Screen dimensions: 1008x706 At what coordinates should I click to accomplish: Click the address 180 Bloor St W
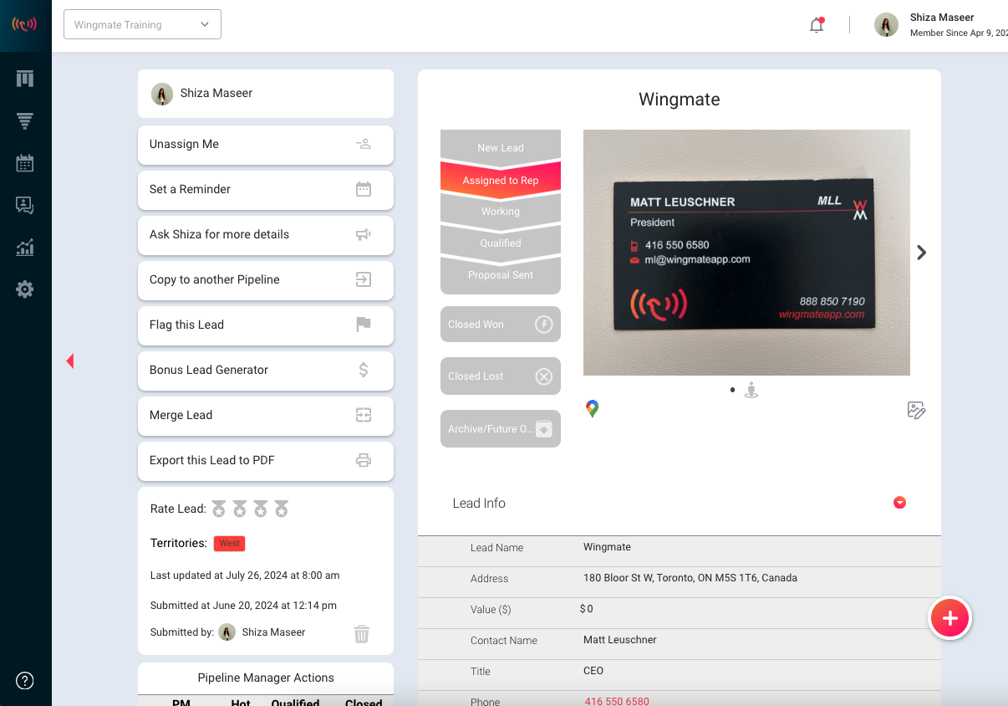pos(690,578)
